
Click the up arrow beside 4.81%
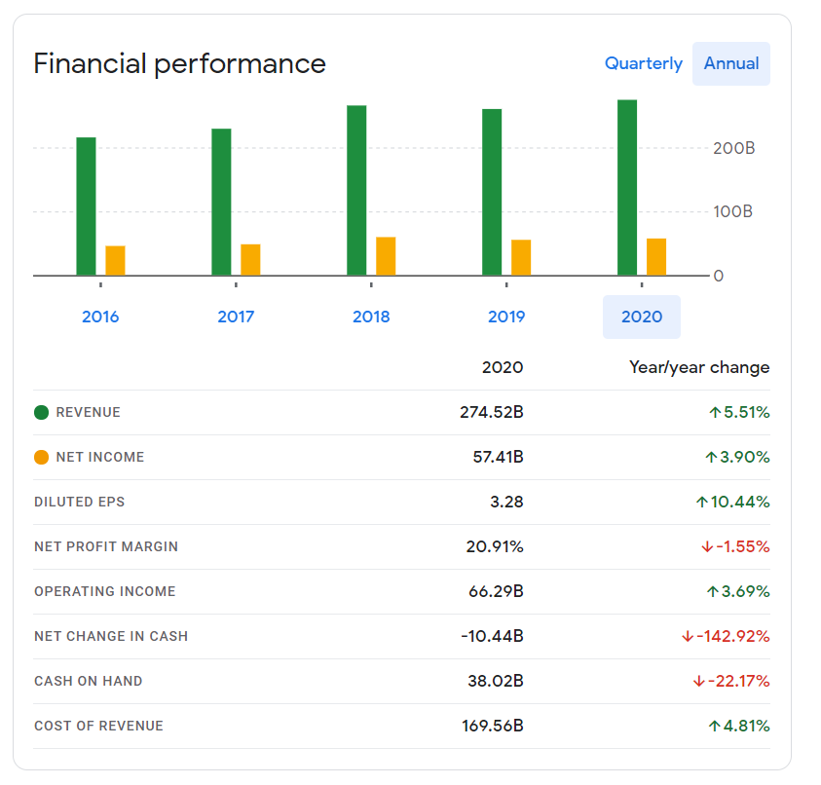click(x=714, y=726)
